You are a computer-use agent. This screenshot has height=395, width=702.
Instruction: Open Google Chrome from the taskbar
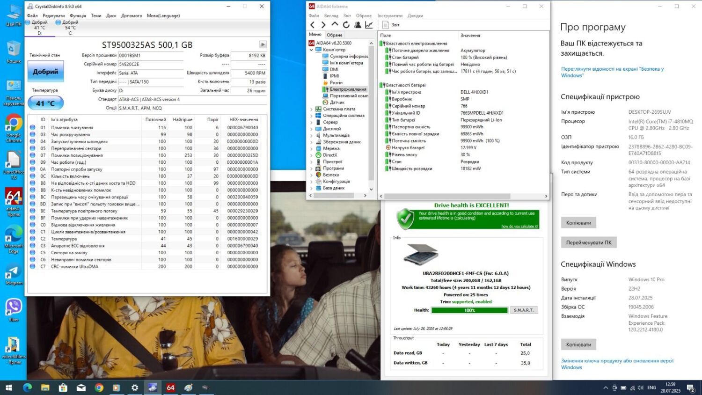coord(99,388)
